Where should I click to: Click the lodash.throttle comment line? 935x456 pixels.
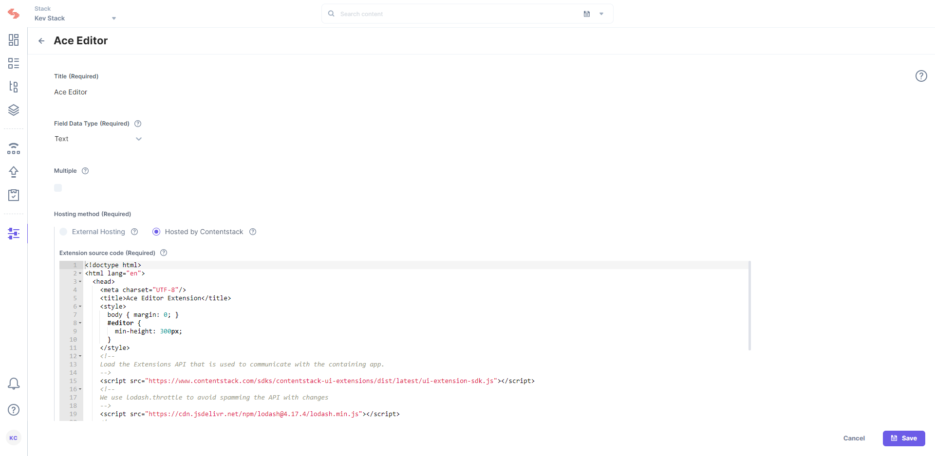tap(214, 398)
